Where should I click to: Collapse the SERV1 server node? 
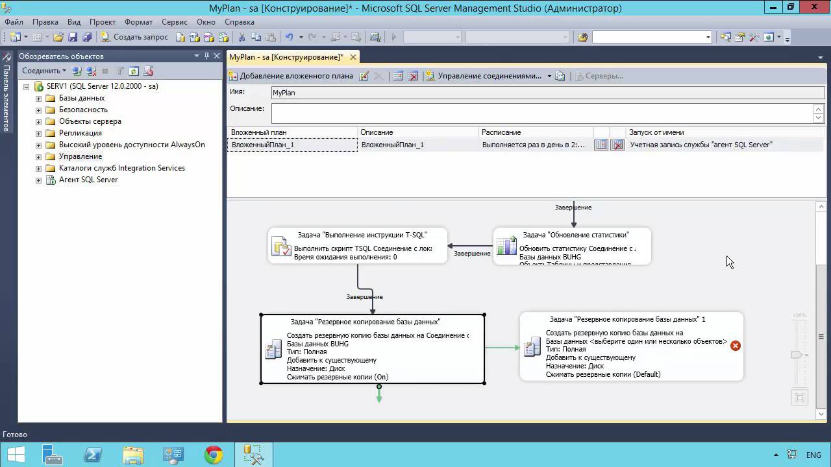[27, 86]
